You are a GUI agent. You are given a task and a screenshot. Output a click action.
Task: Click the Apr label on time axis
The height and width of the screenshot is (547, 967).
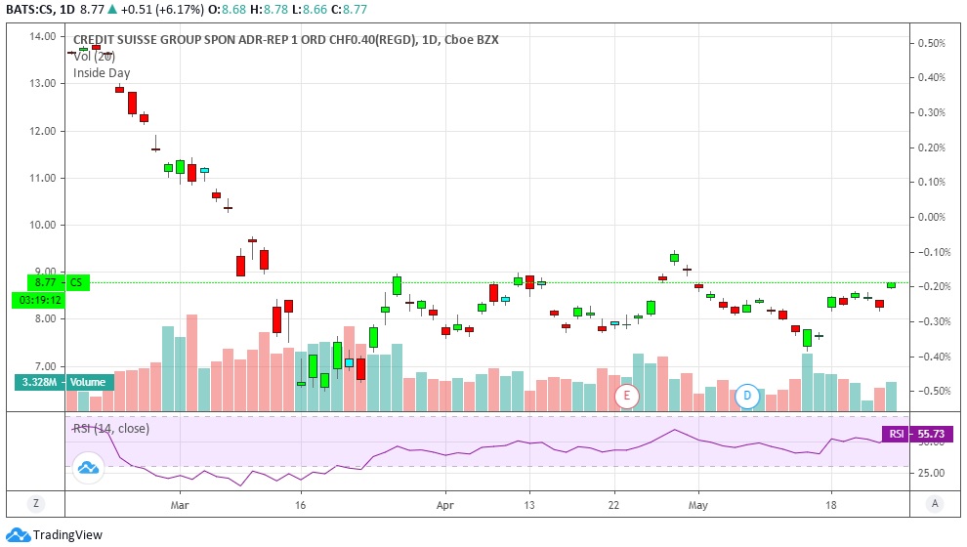click(x=444, y=505)
